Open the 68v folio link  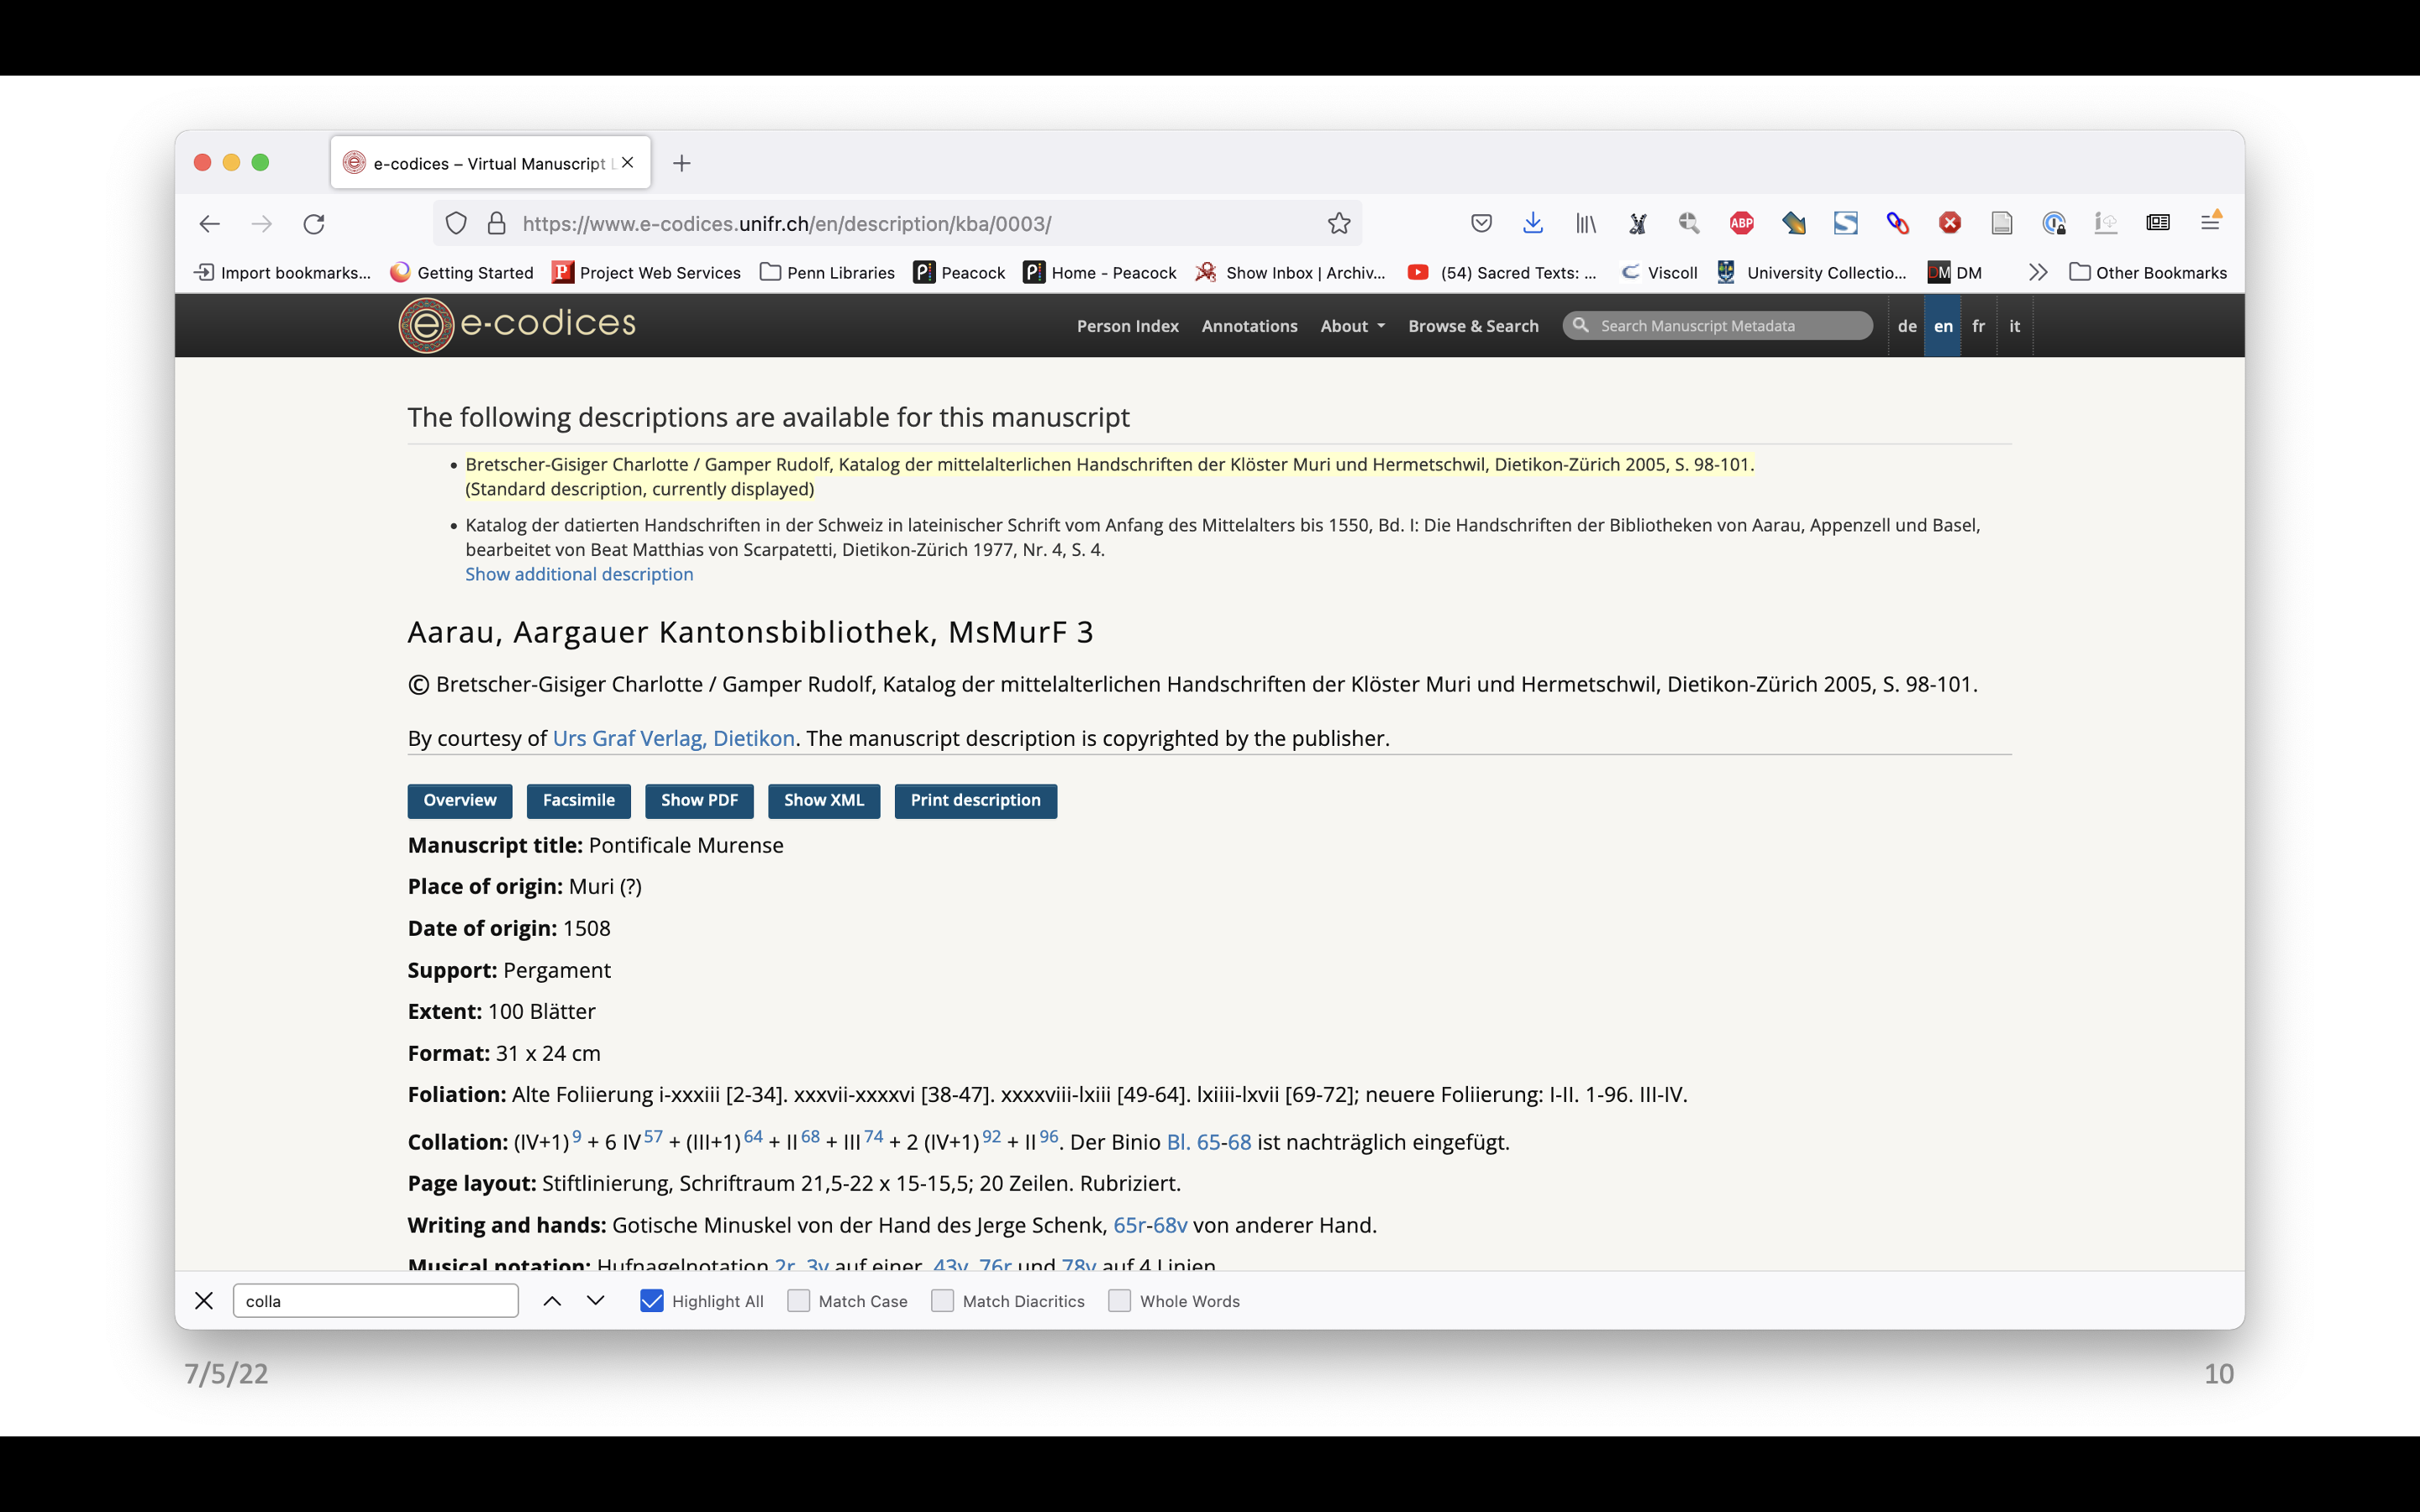(x=1171, y=1225)
